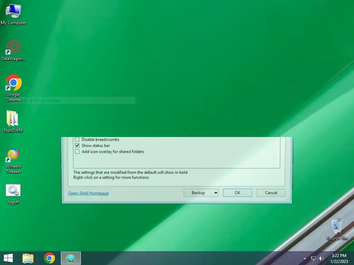Launch Chrome from the taskbar
Image resolution: width=354 pixels, height=265 pixels.
click(x=49, y=258)
